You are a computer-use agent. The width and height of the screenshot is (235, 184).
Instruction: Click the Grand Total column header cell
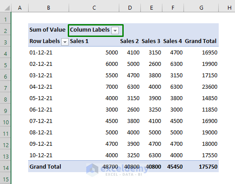click(x=201, y=41)
